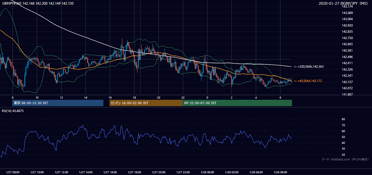The height and width of the screenshot is (175, 372).
Task: Click the '<-<200,SMA,142.363' moving average label
Action: point(309,66)
